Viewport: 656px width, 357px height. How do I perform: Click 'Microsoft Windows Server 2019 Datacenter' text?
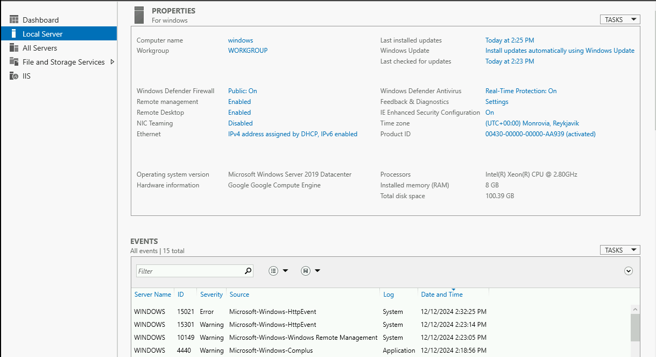click(x=290, y=174)
